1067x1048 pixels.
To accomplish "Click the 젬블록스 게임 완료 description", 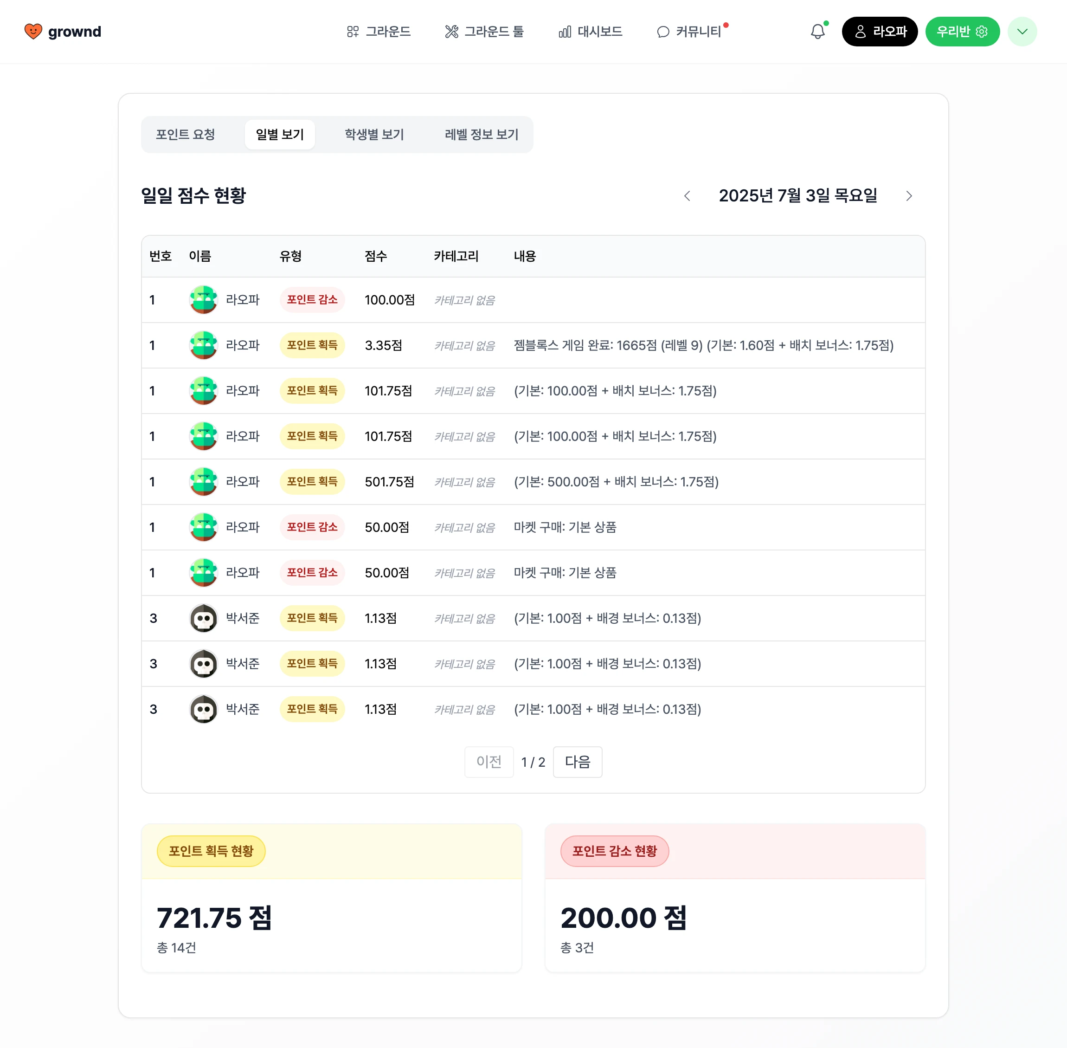I will (x=703, y=345).
